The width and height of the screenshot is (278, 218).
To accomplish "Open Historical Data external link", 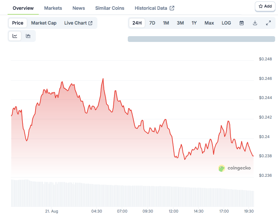I will pyautogui.click(x=155, y=8).
